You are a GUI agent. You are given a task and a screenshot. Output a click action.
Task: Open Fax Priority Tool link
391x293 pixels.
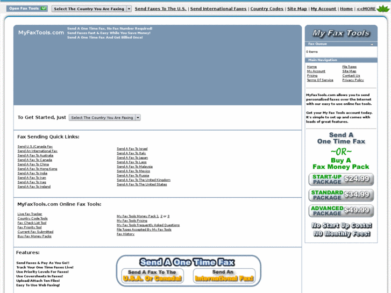30,227
